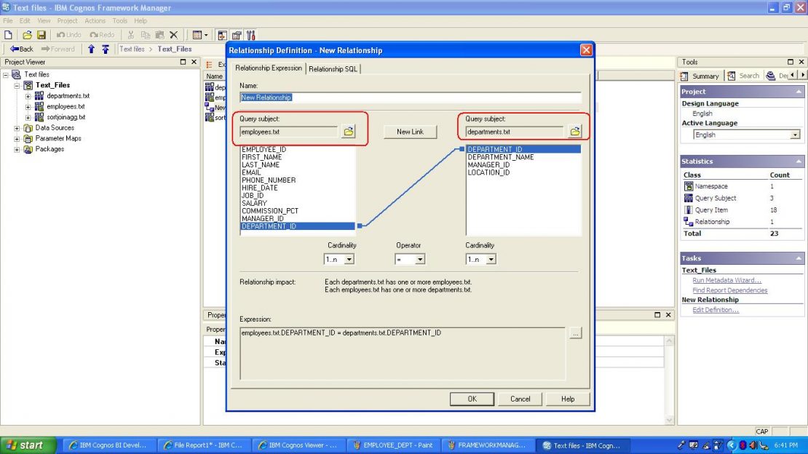Click the wrench and screwdriver toolbar icon

[251, 35]
